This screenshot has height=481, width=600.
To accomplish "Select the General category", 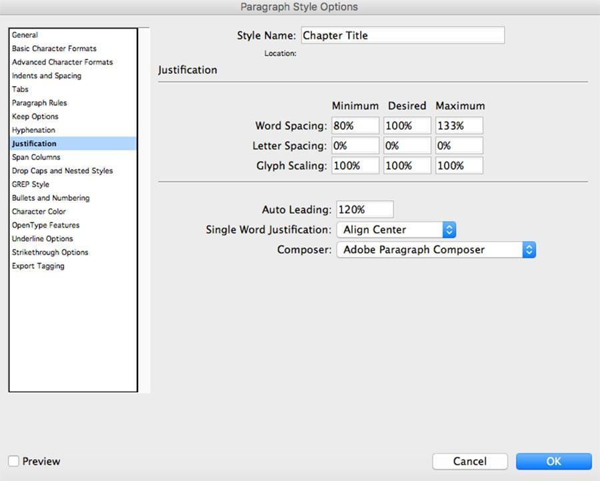I will (x=24, y=35).
